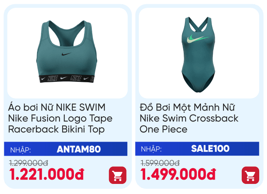Click "Racerback Bikini Top" text line
267x194 pixels.
tap(56, 130)
